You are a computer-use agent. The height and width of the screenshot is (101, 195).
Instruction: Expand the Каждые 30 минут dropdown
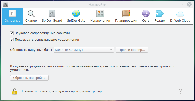[x=84, y=50]
